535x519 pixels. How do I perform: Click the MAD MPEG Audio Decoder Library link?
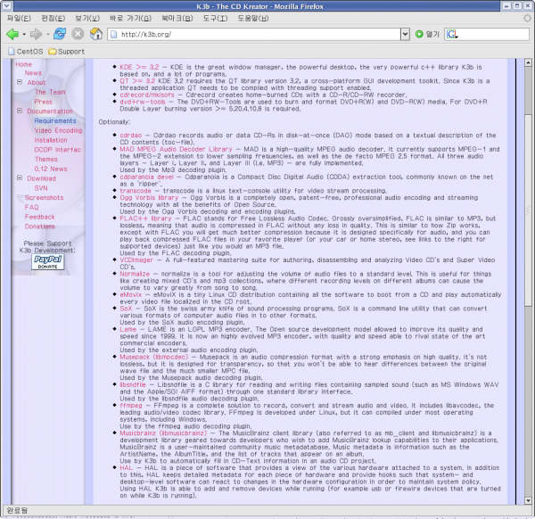176,149
